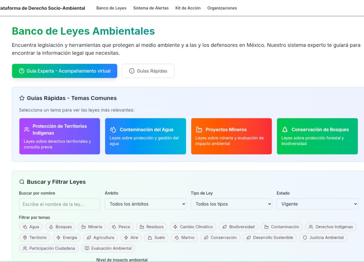364x262 pixels.
Task: Go to Sistema de Alertas in navigation
Action: point(151,8)
